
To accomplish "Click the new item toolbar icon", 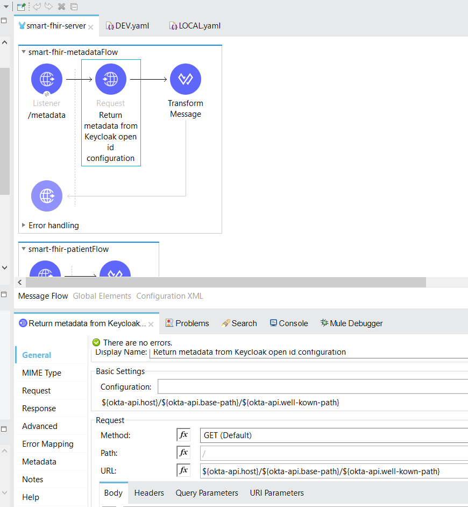I will point(21,7).
